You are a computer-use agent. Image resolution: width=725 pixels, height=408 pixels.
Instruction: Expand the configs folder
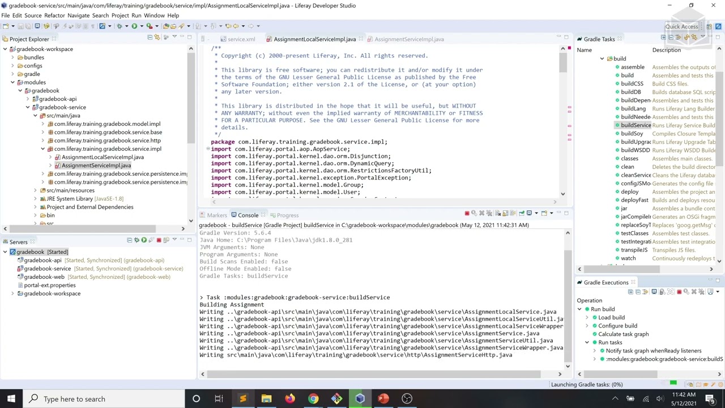click(x=12, y=66)
